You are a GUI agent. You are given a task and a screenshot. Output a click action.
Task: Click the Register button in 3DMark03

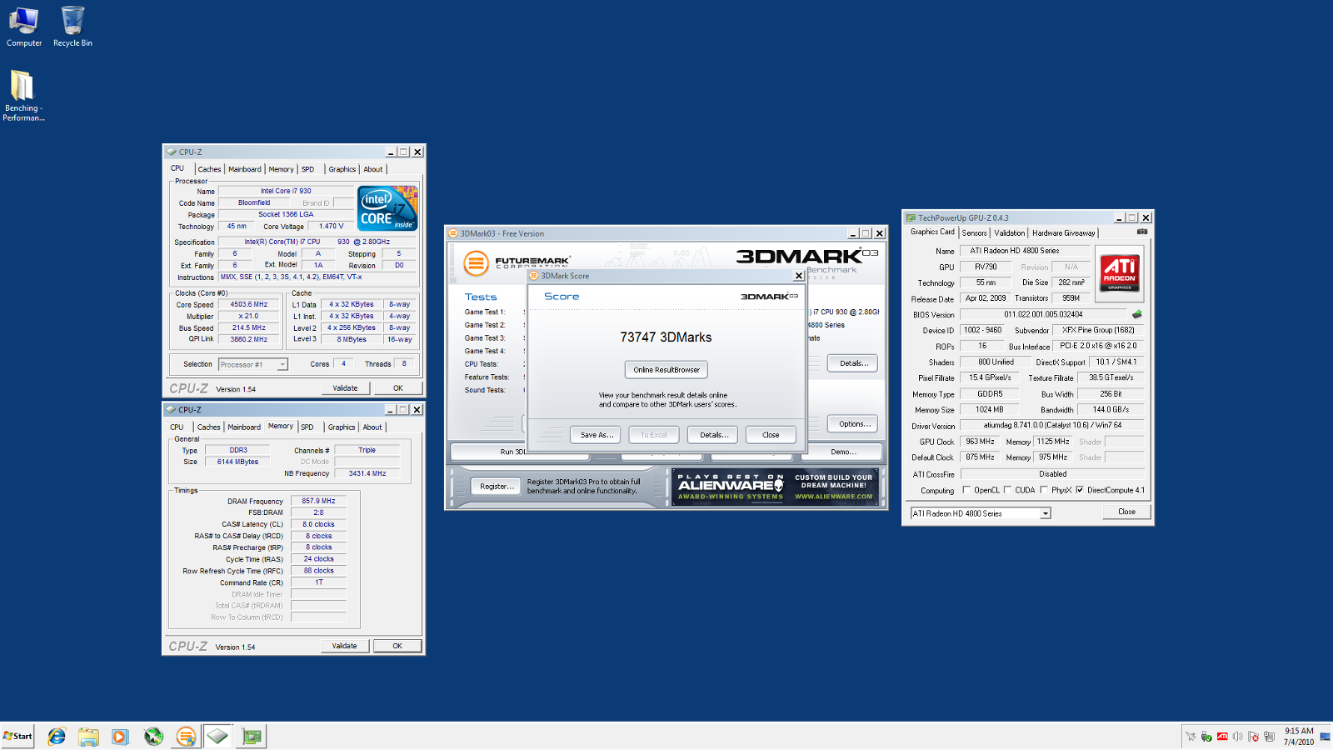coord(497,487)
